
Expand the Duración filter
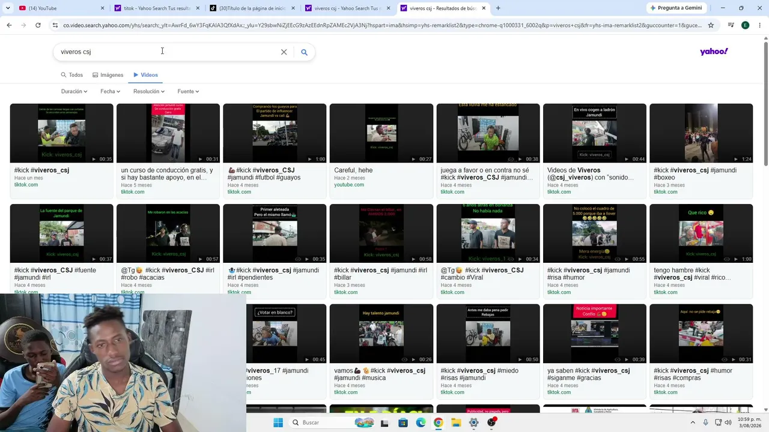coord(74,91)
